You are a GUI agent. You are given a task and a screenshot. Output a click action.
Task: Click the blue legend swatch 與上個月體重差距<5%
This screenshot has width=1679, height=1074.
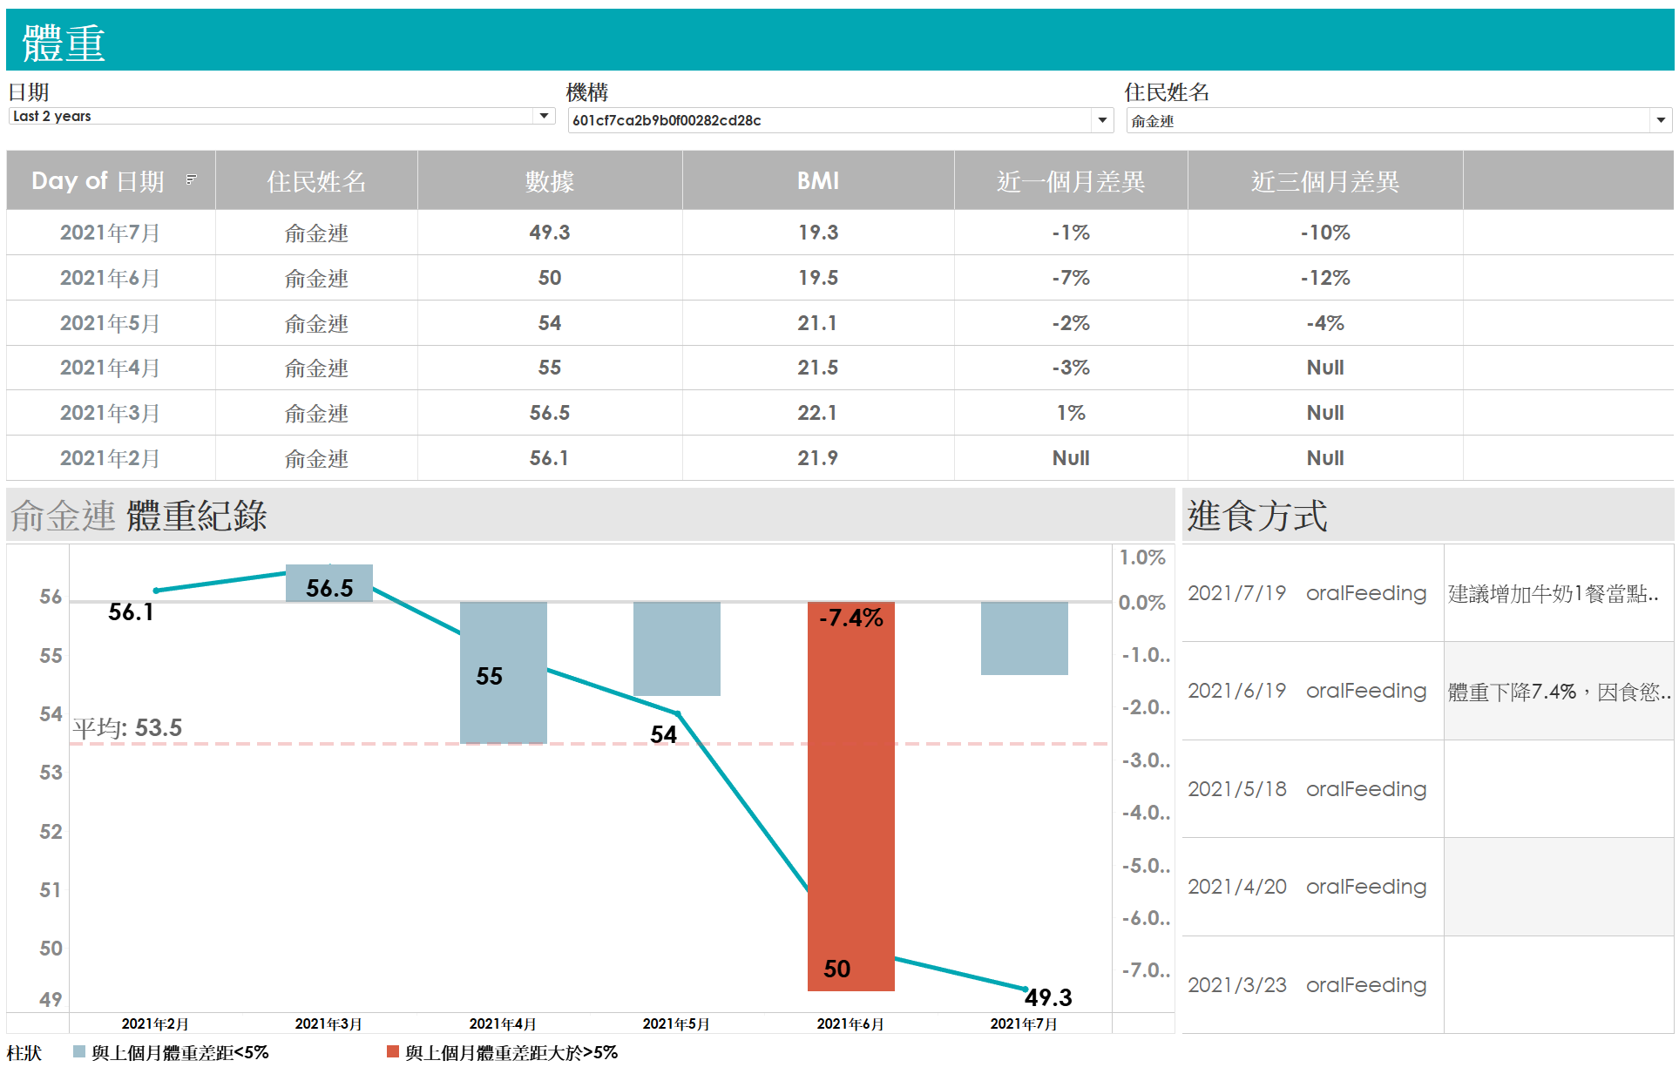pyautogui.click(x=79, y=1051)
